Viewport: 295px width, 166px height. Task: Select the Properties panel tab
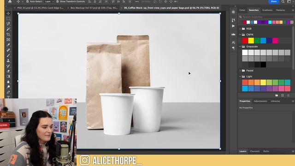tap(245, 101)
